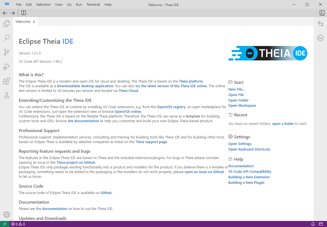Viewport: 327px width, 227px height.
Task: Open the Source Control view icon
Action: click(x=6, y=52)
